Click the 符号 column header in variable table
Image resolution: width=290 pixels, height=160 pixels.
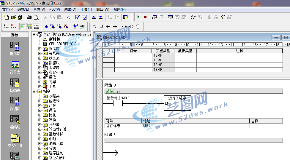[x=133, y=51]
